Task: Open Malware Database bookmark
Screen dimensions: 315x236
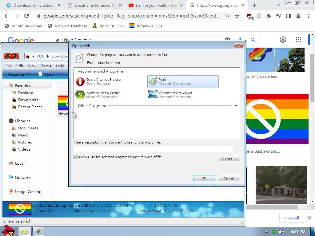Action: click(x=67, y=26)
